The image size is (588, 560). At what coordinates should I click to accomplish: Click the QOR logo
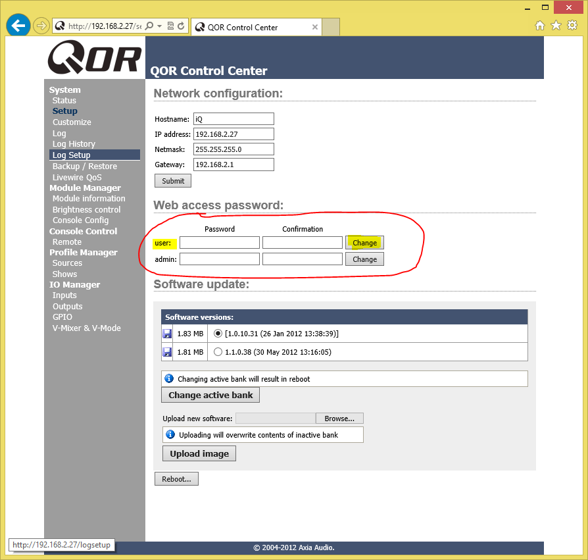pos(95,57)
